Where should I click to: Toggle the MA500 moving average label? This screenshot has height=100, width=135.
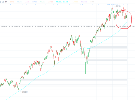coord(75,2)
